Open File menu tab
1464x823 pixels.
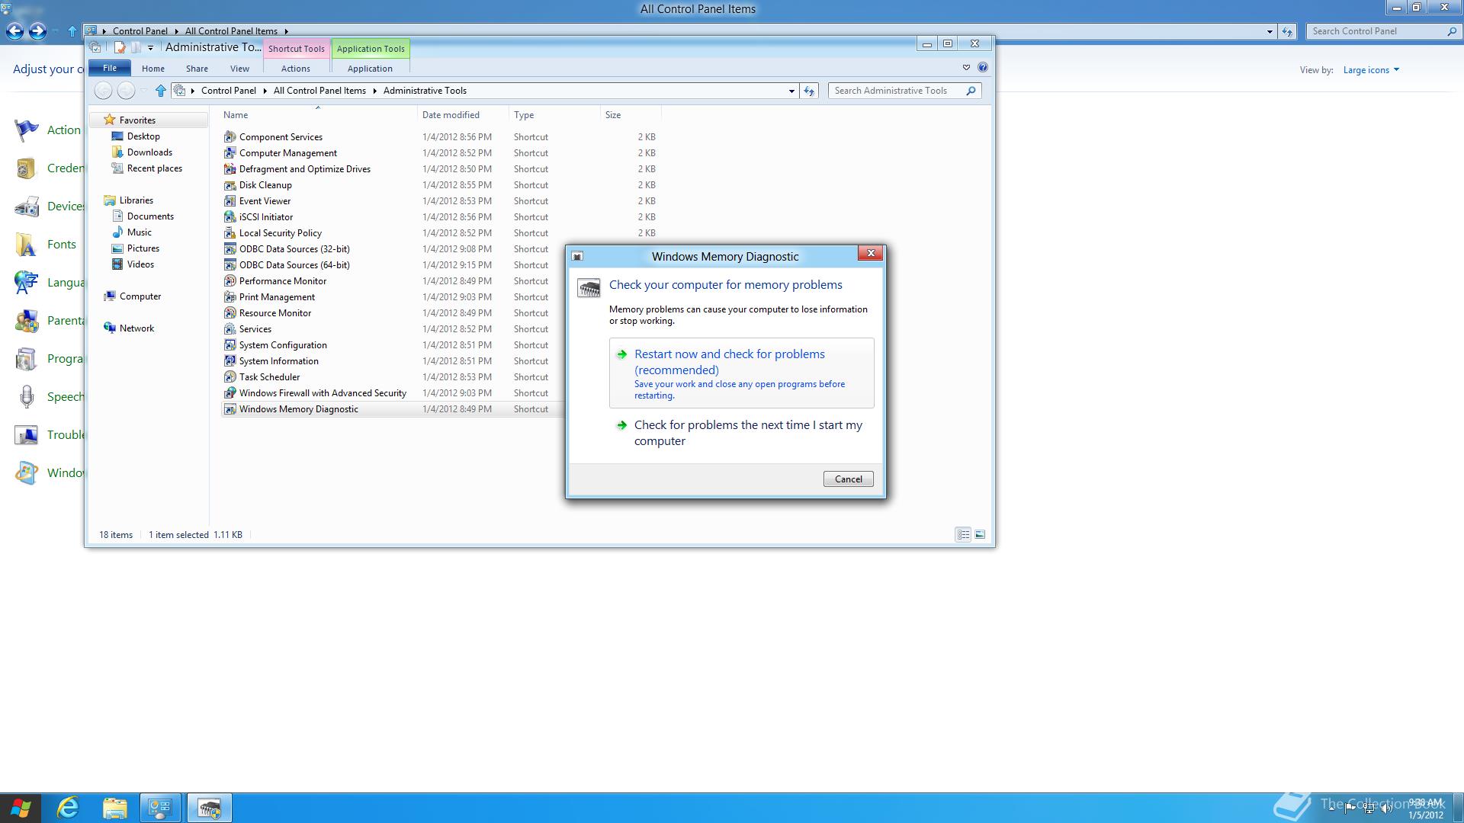click(110, 68)
